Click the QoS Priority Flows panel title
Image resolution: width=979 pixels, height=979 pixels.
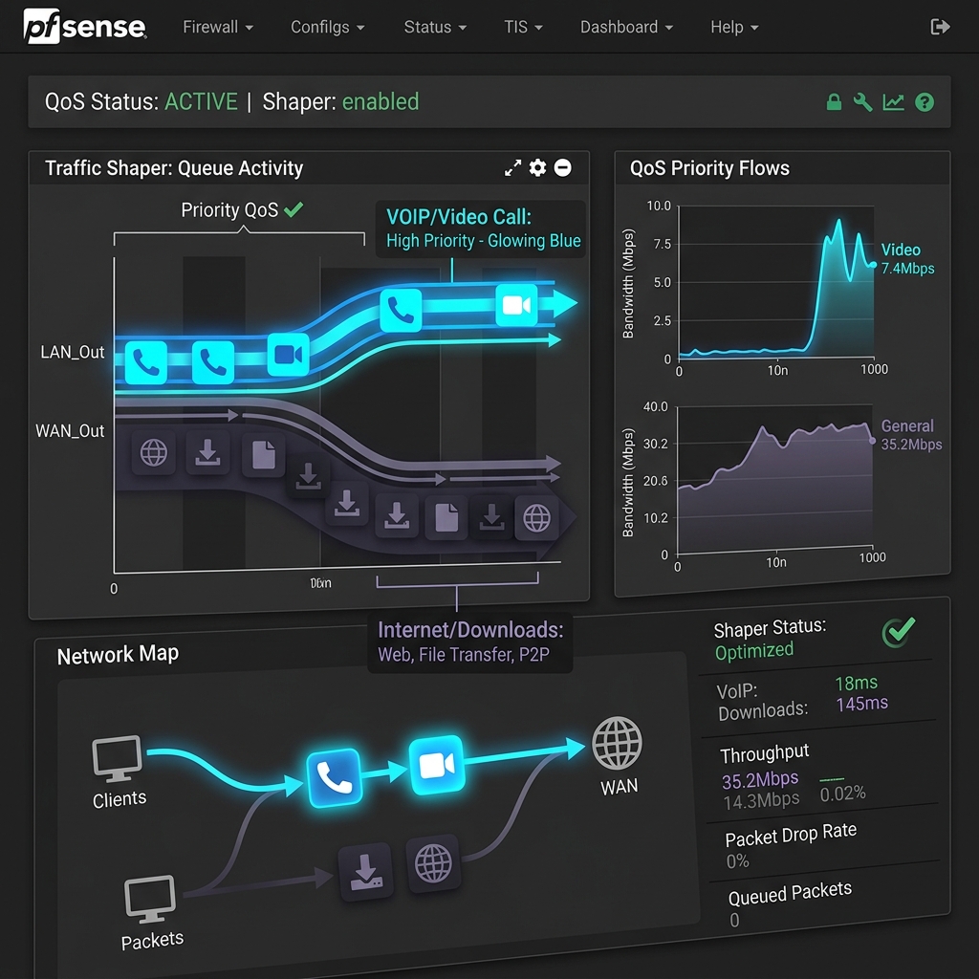point(709,168)
